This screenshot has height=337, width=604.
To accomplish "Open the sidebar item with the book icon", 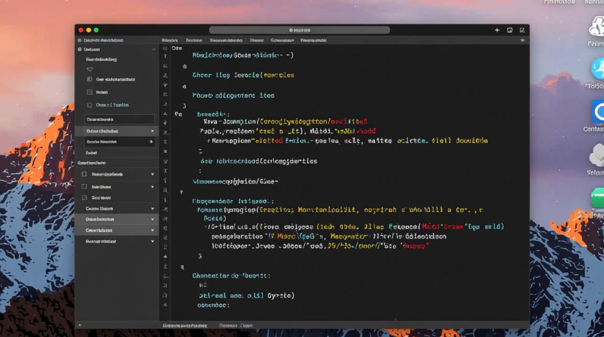I will click(x=89, y=79).
